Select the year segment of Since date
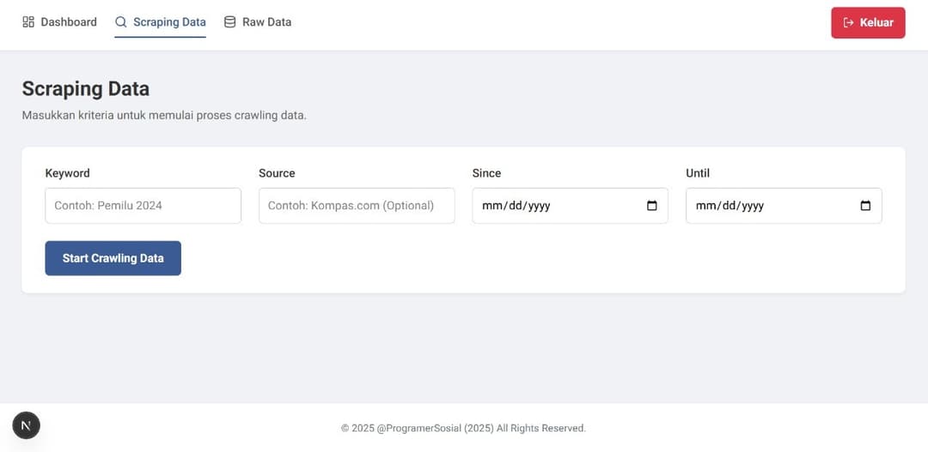 [537, 206]
